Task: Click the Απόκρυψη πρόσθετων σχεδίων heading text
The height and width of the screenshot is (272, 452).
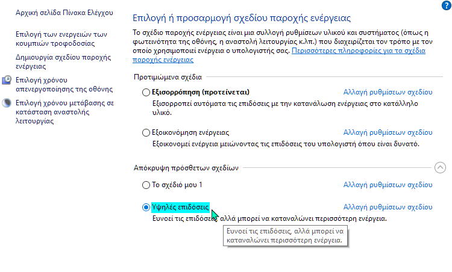Action: tap(186, 168)
